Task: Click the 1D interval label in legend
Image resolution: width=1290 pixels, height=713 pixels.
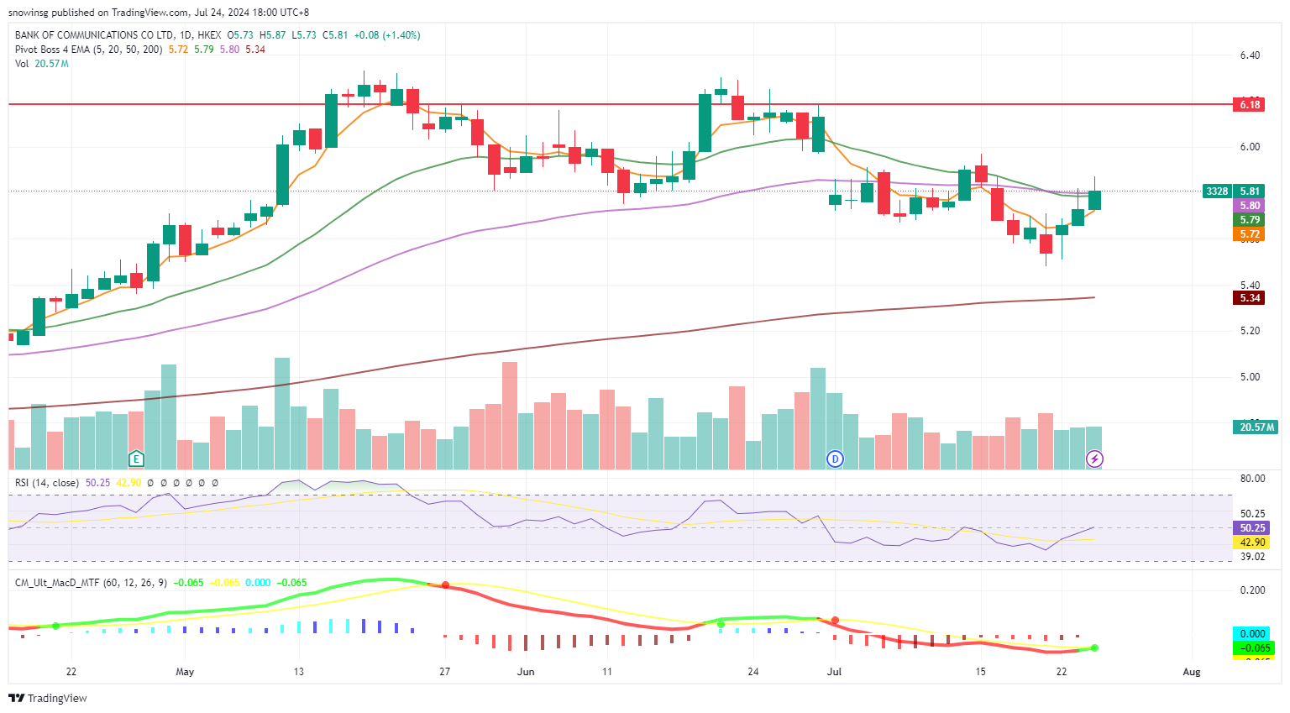Action: coord(185,35)
